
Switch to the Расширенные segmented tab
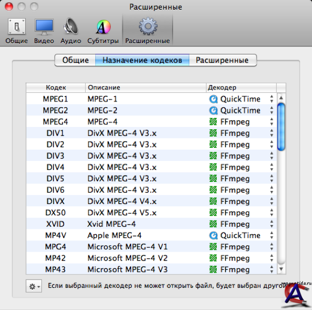222,60
